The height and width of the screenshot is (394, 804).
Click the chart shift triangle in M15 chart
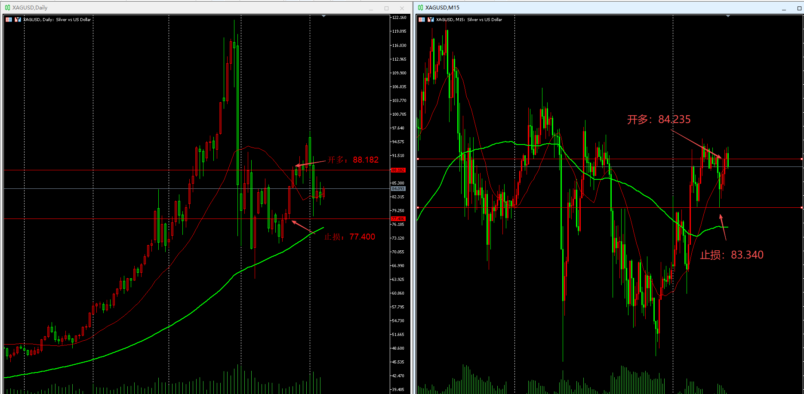pyautogui.click(x=728, y=16)
